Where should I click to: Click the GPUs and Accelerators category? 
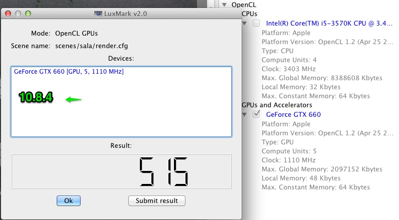coord(277,105)
